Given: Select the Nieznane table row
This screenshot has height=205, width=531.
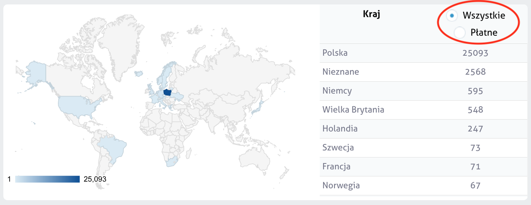Looking at the screenshot, I should pos(423,72).
